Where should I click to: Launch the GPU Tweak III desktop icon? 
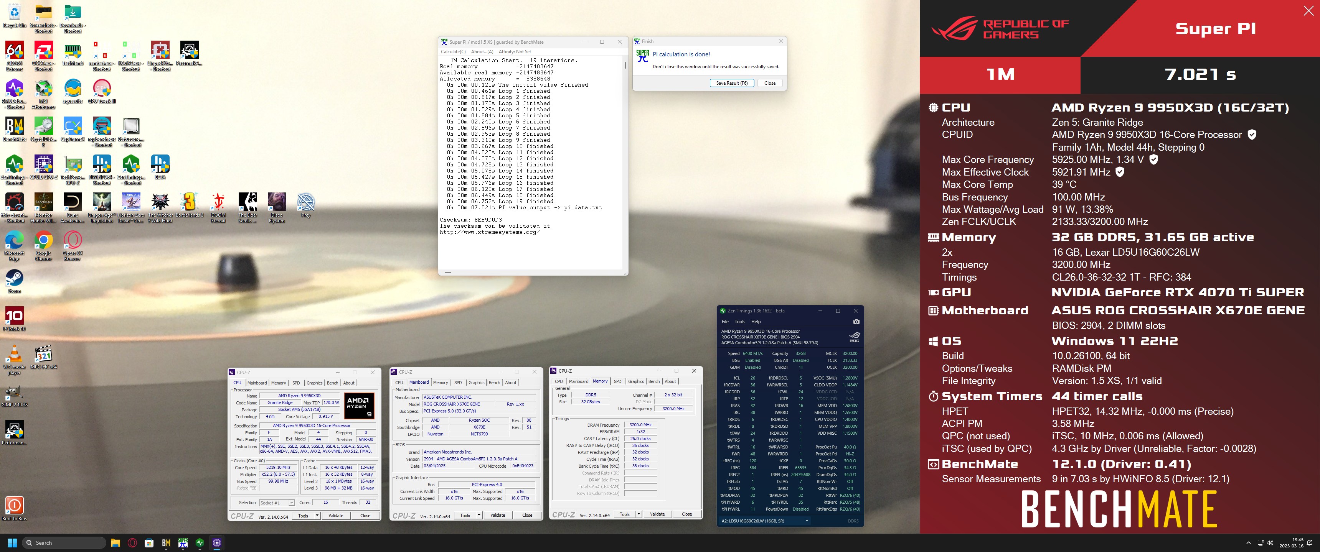[102, 91]
